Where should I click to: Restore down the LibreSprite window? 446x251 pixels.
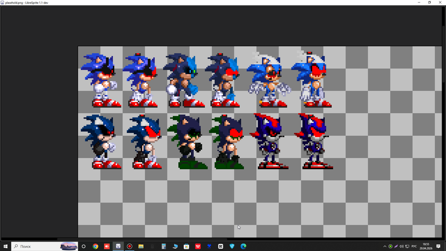[430, 2]
